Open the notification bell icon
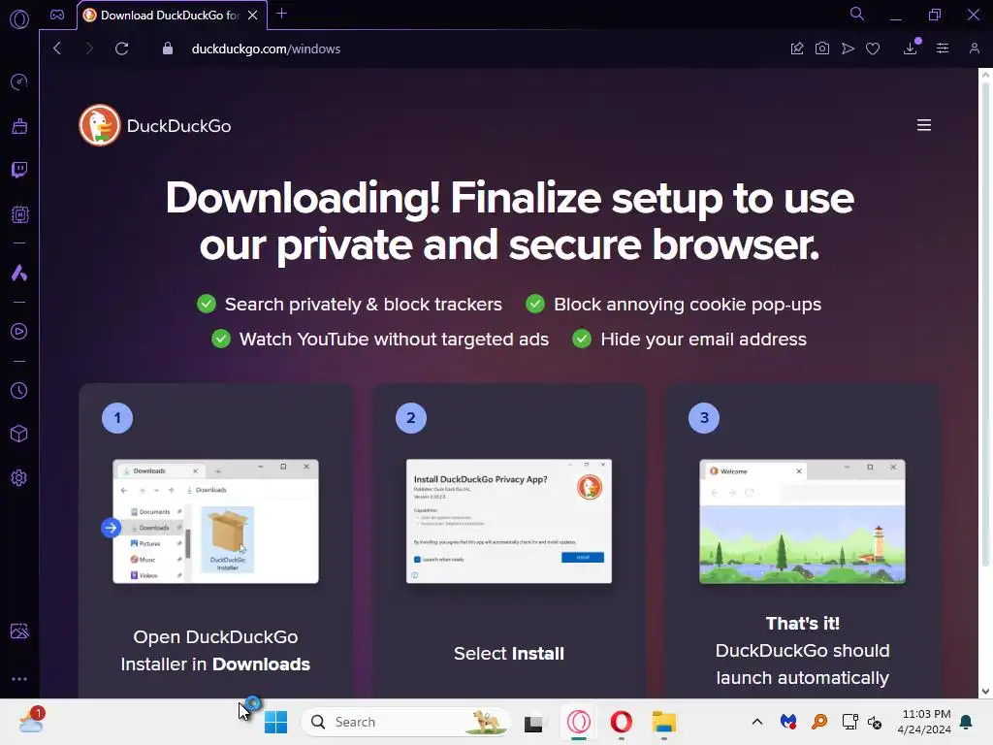The width and height of the screenshot is (993, 745). click(967, 722)
